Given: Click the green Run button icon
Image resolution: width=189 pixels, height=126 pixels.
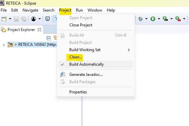Looking at the screenshot, I should click(x=153, y=19).
